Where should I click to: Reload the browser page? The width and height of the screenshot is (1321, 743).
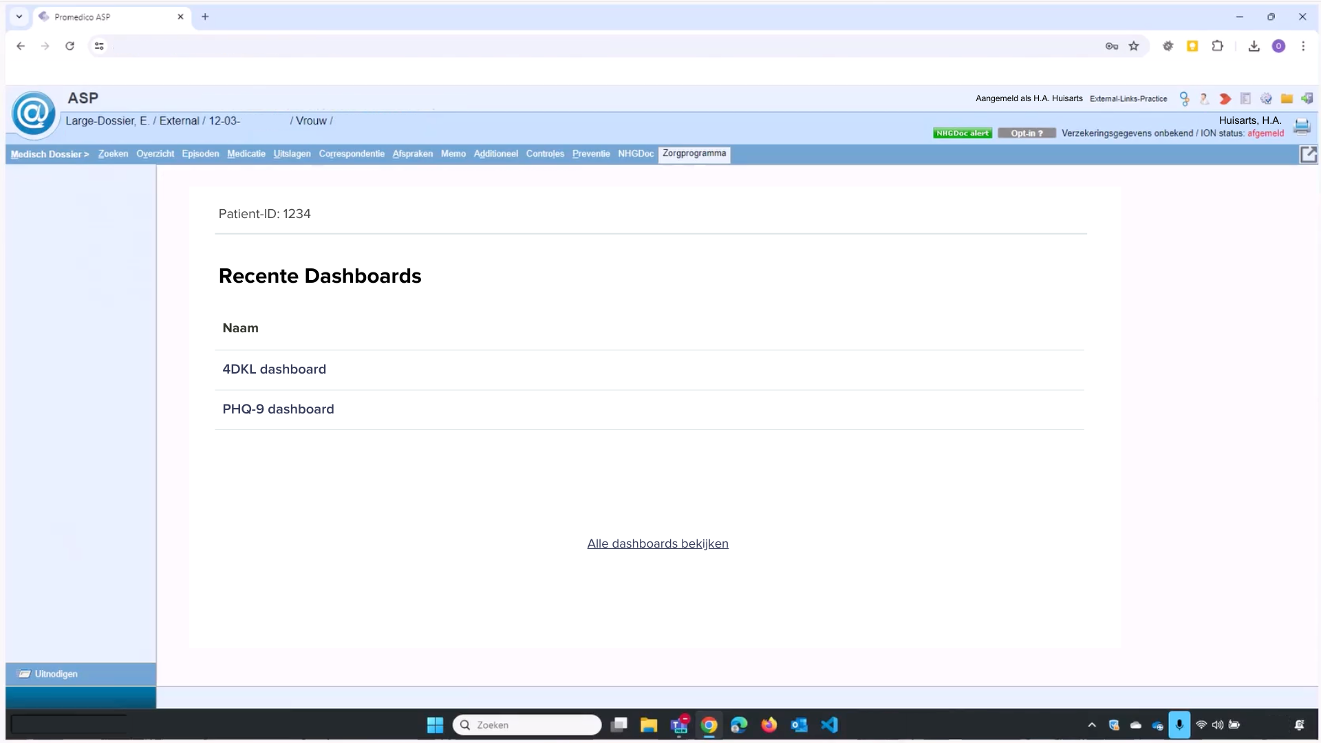(69, 46)
